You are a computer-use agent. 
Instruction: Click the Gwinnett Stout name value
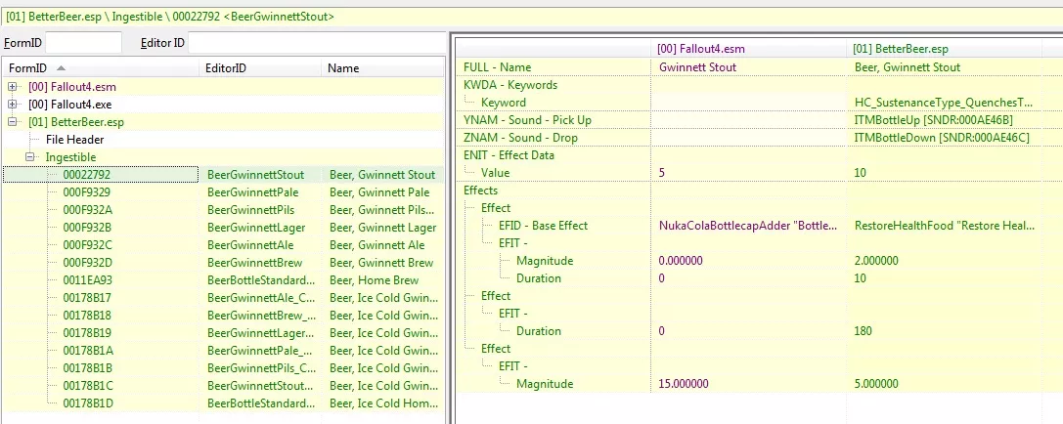click(x=697, y=67)
